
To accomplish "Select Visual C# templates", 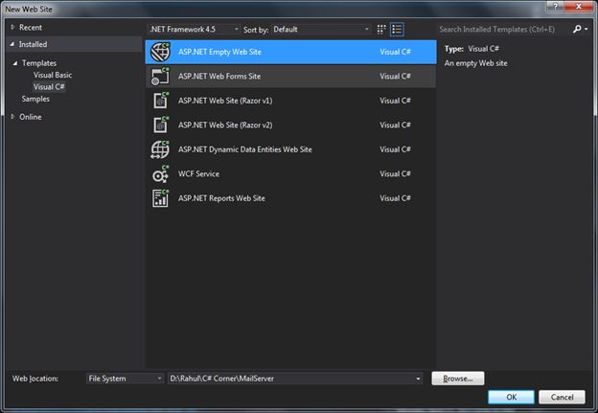I will (x=49, y=87).
